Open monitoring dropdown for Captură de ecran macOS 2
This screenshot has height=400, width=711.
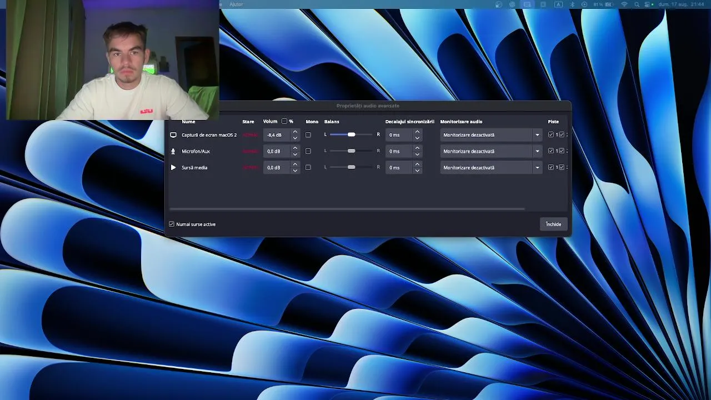tap(491, 135)
